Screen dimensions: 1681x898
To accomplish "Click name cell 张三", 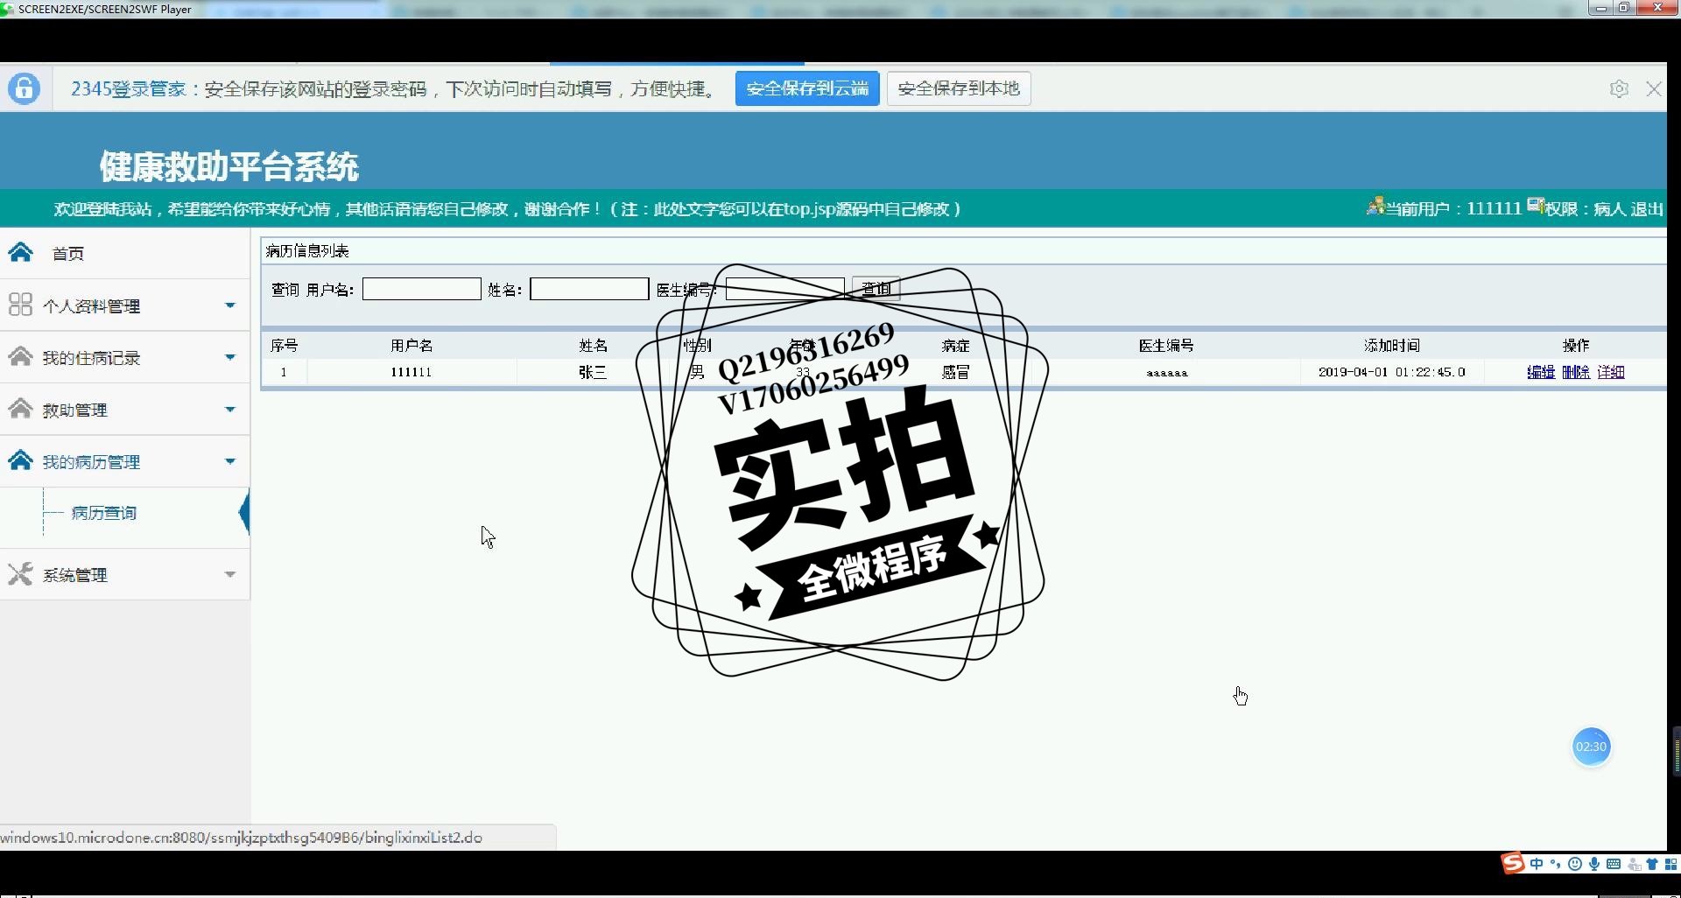I will click(593, 372).
